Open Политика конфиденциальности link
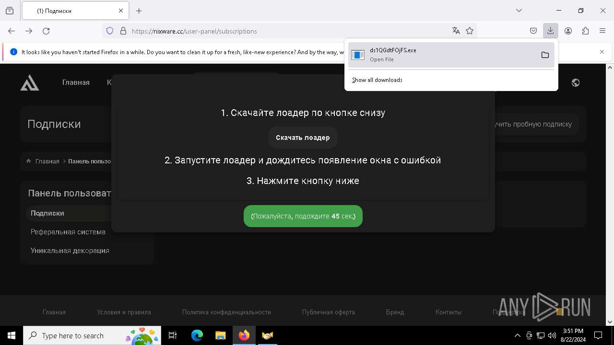 226,312
